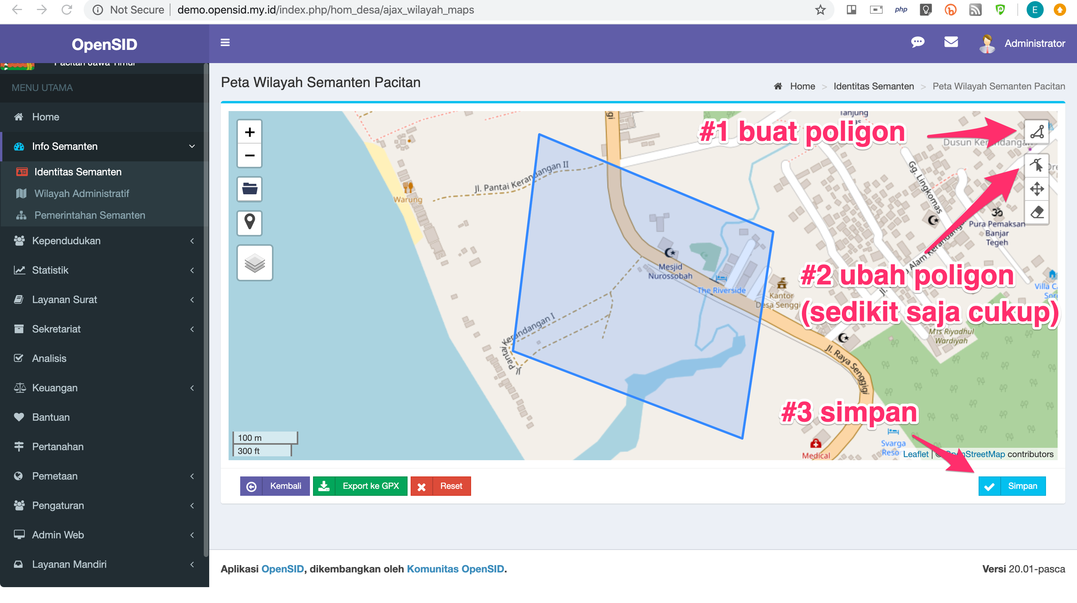Select the draw polygon tool on the map
Screen dimensions: 1077x603
pos(1036,132)
